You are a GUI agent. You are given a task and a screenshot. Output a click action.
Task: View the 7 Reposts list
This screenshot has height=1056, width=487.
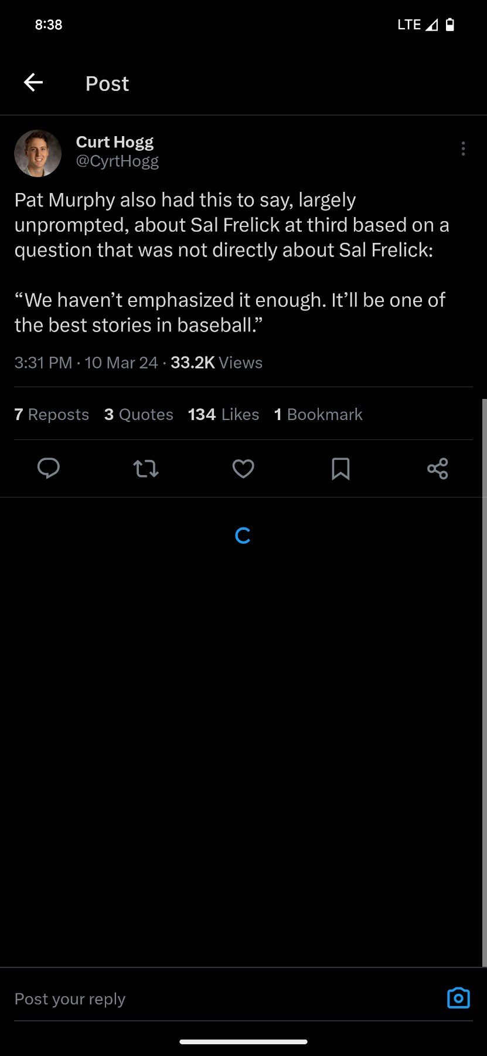click(52, 414)
